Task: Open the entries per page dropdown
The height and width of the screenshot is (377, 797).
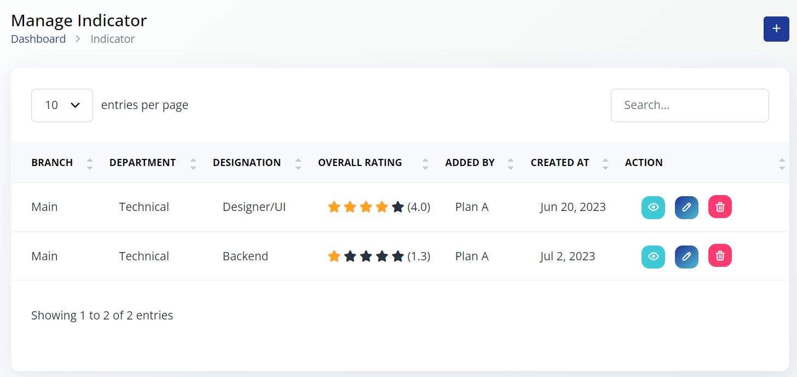Action: [62, 105]
